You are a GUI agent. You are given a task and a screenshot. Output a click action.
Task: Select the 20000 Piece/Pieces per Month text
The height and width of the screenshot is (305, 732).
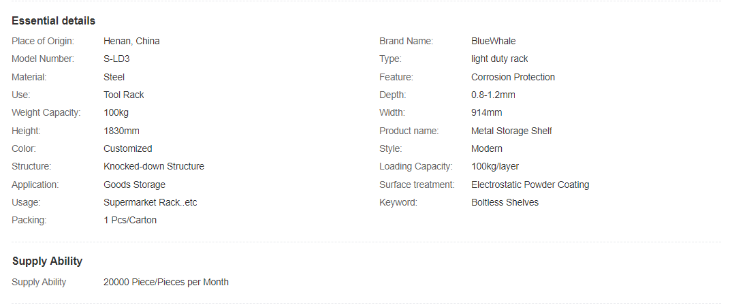coord(166,282)
